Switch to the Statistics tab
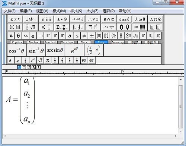The image size is (186, 146). 51,42
